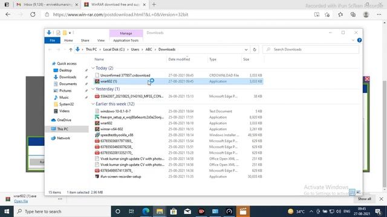Select the freevpn_setup installer file
Image resolution: width=387 pixels, height=217 pixels.
click(x=179, y=117)
